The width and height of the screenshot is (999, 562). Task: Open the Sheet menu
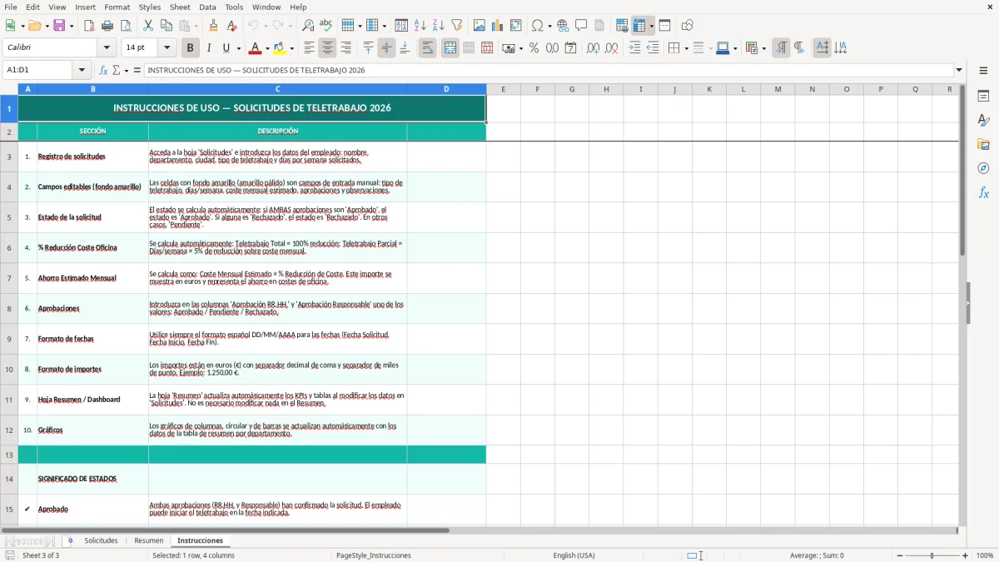click(180, 7)
